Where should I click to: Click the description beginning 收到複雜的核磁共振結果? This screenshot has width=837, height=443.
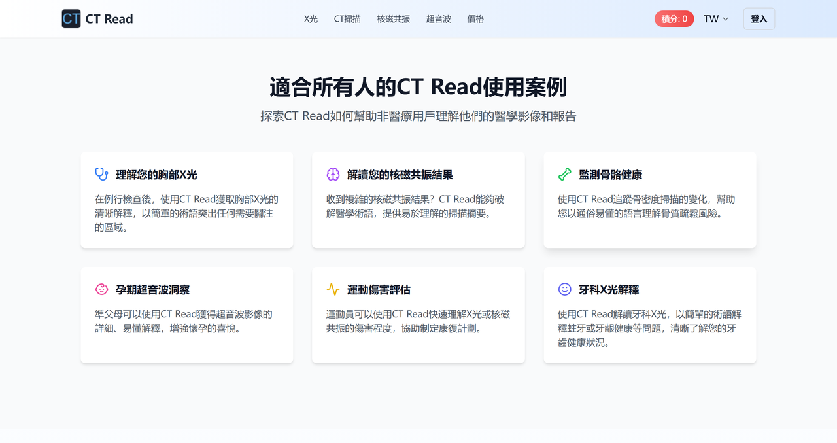click(x=415, y=206)
